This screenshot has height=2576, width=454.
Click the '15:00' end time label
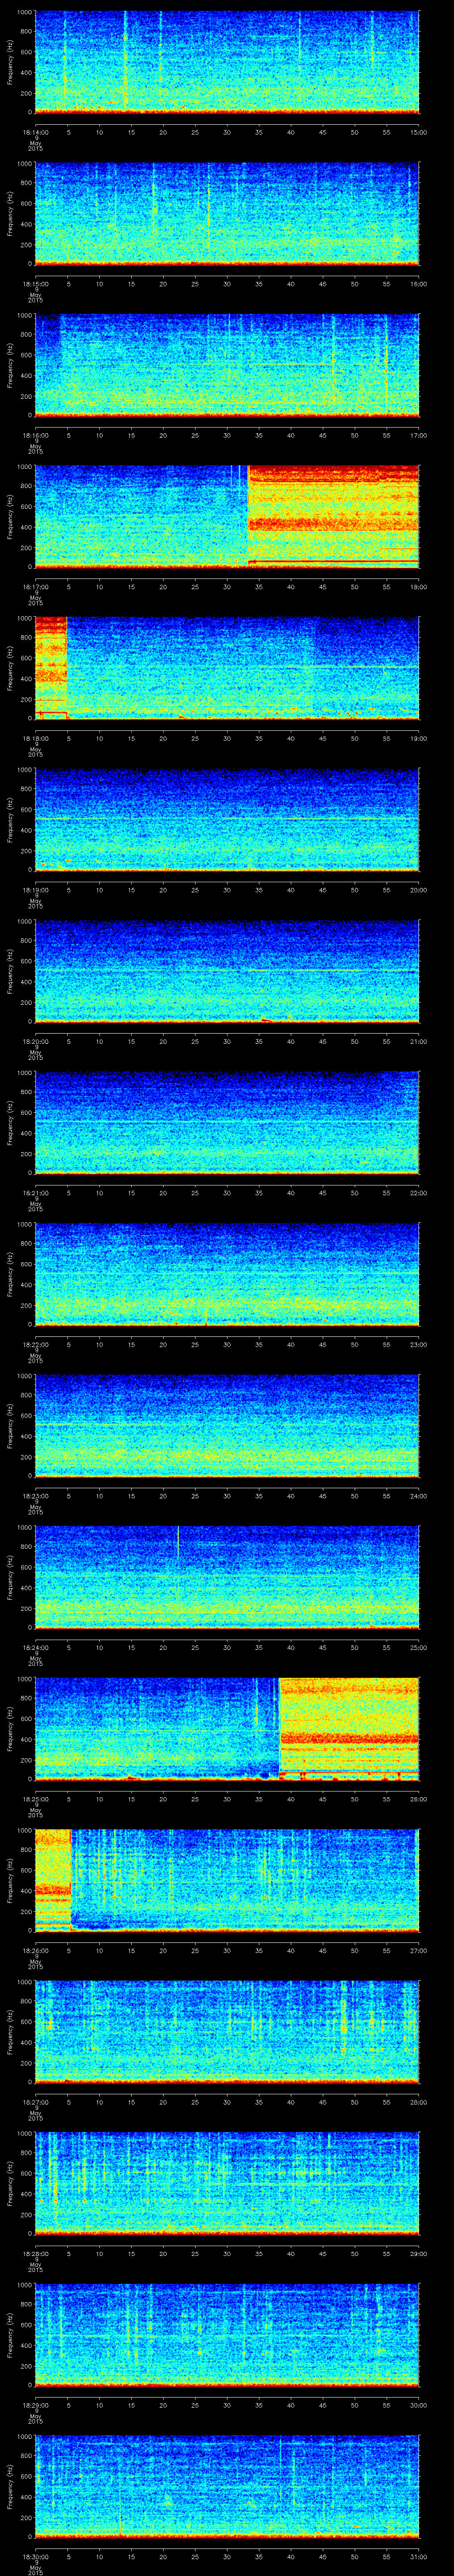point(419,132)
